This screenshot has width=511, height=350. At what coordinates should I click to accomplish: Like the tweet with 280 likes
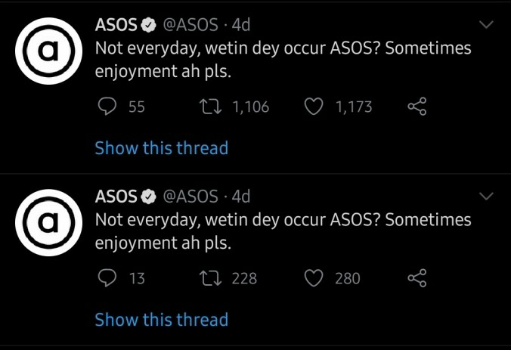coord(314,279)
